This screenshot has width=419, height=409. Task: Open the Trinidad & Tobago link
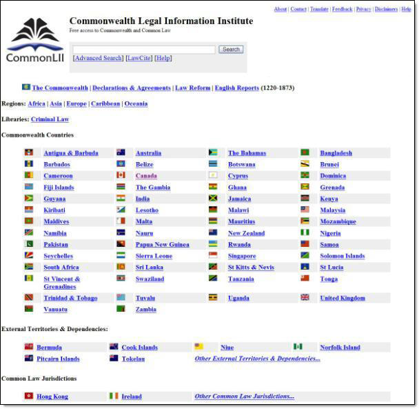pos(70,298)
